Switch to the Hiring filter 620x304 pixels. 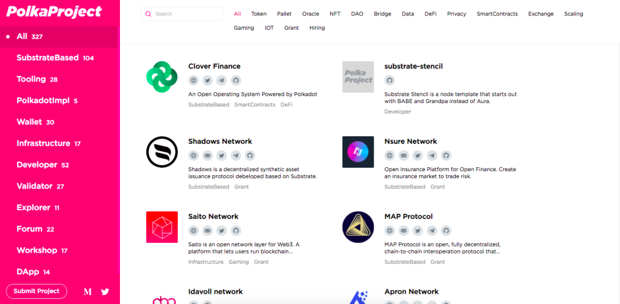317,28
